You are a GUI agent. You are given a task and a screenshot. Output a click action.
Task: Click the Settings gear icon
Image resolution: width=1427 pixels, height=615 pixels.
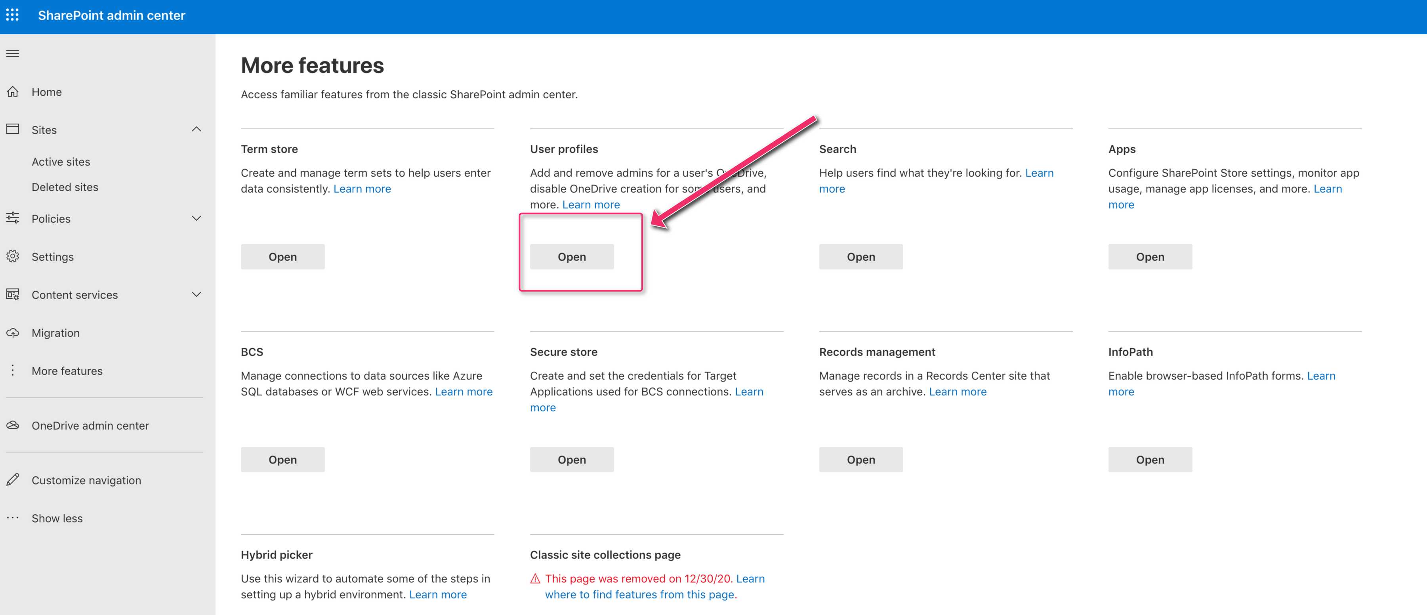(13, 256)
